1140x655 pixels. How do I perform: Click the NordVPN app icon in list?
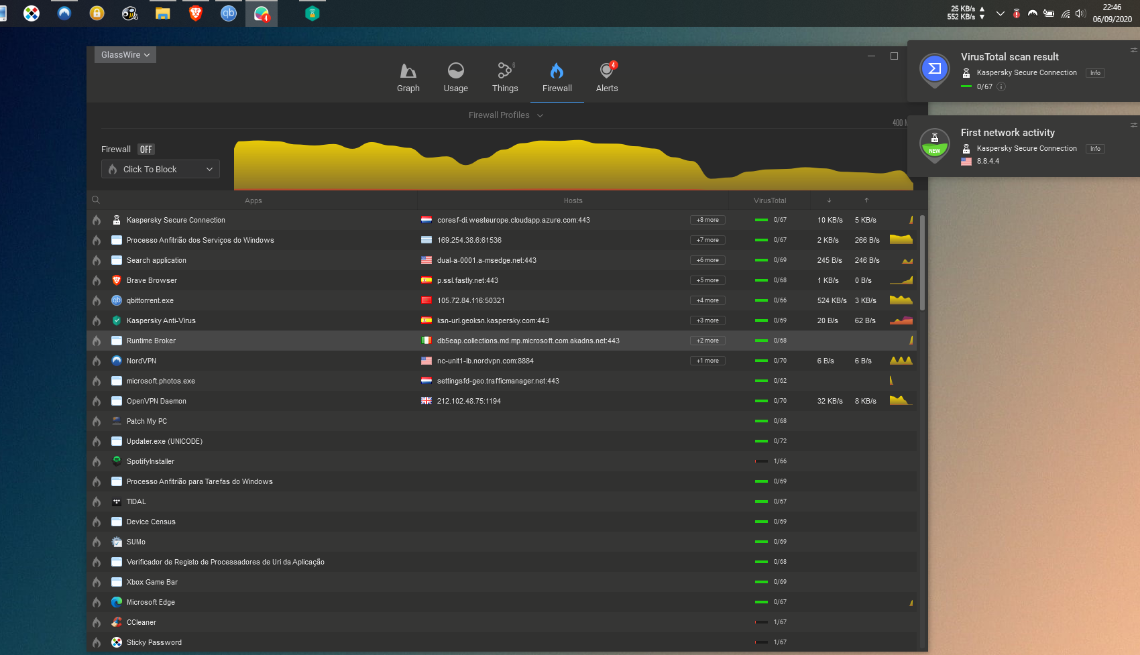click(x=117, y=361)
